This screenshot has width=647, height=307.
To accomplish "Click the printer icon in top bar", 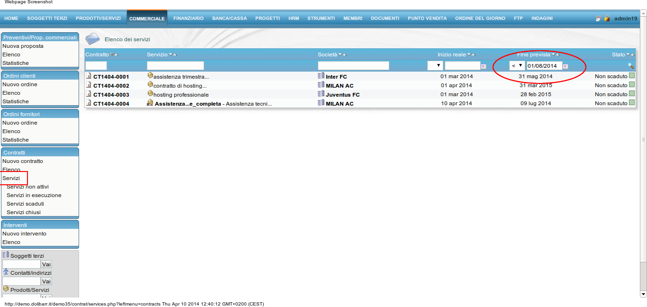I will pos(598,18).
